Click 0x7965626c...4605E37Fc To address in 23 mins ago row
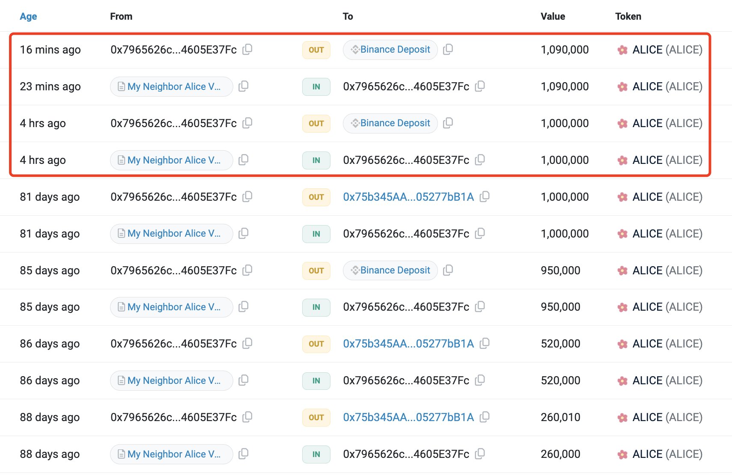This screenshot has width=732, height=475. (x=406, y=86)
